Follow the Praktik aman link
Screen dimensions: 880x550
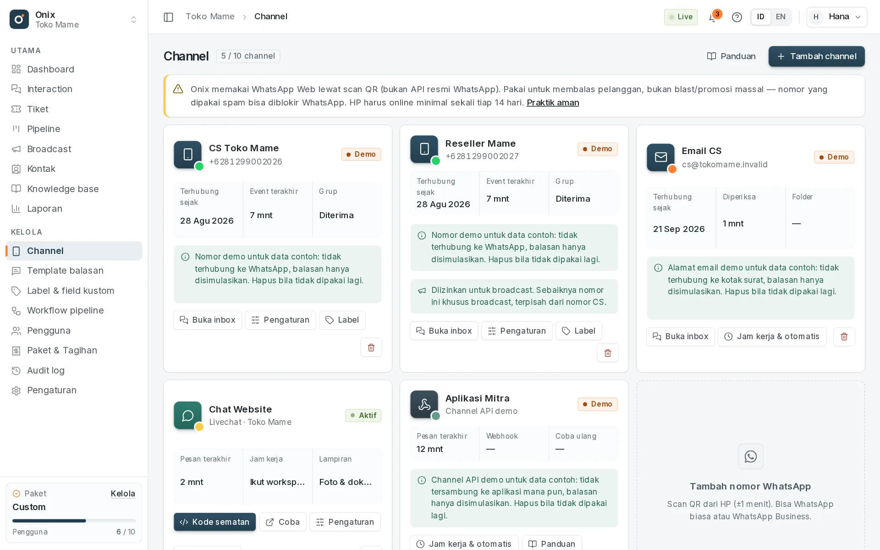pyautogui.click(x=553, y=103)
